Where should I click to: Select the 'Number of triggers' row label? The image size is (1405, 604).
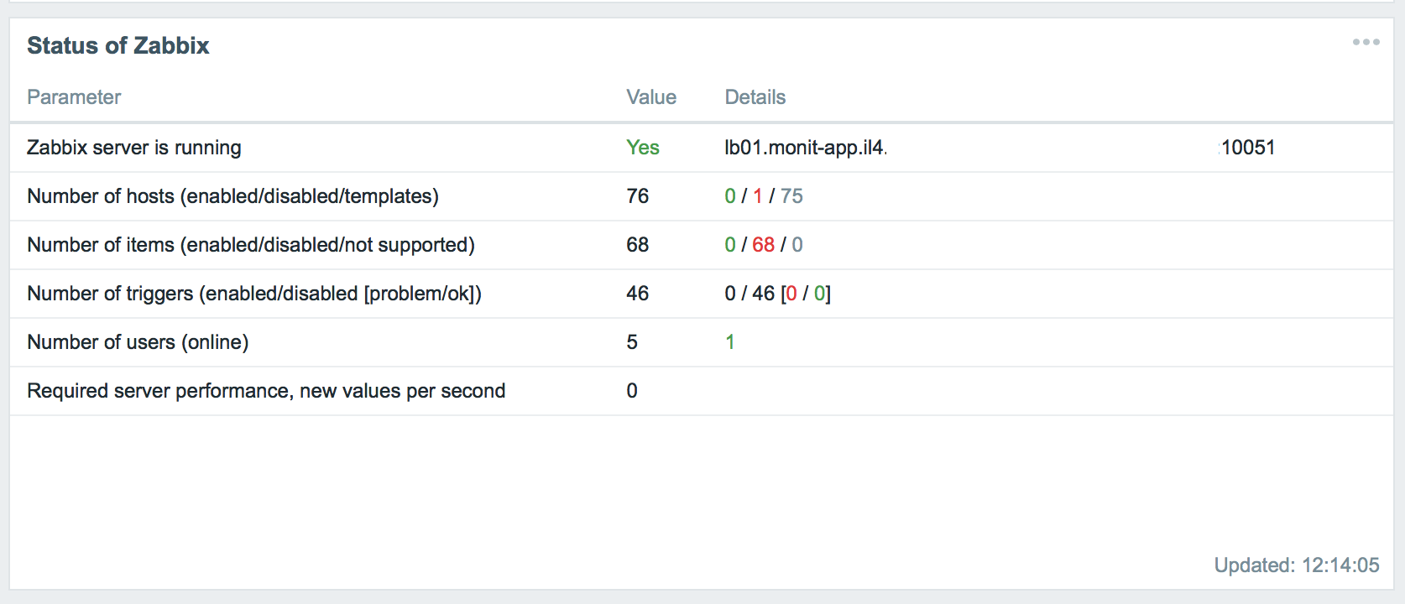(254, 294)
